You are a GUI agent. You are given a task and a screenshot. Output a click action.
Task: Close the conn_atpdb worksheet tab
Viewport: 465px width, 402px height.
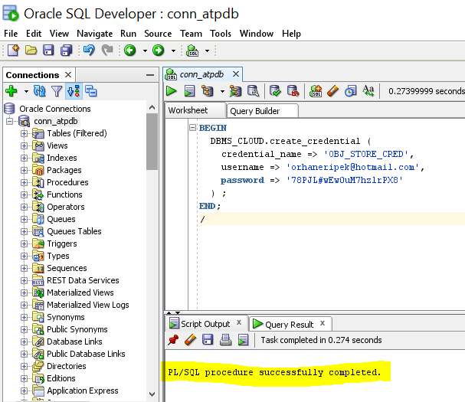point(237,74)
